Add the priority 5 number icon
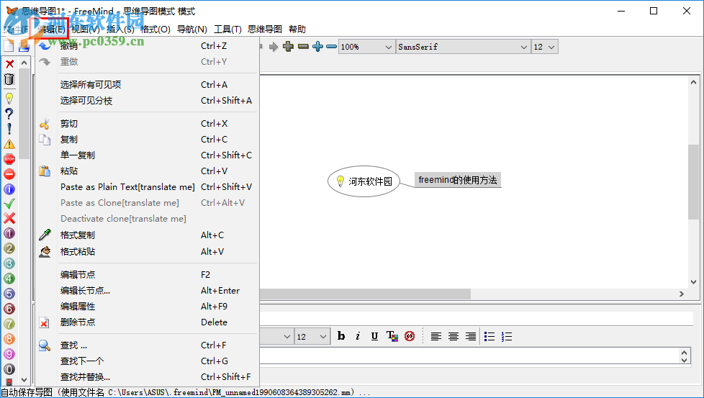This screenshot has height=398, width=704. tap(9, 294)
